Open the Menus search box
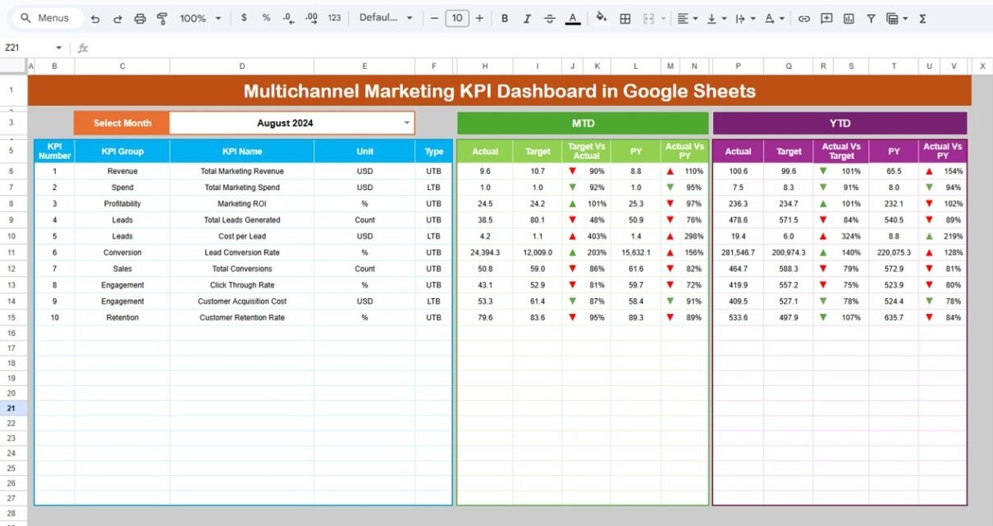This screenshot has width=993, height=526. pos(46,18)
